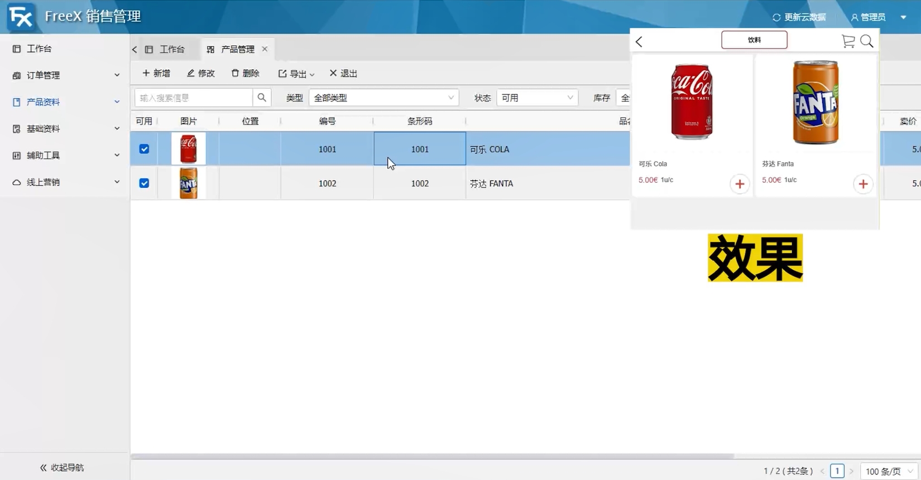Viewport: 921px width, 480px height.
Task: Click the Fanta thumbnail in the table
Action: coord(189,183)
